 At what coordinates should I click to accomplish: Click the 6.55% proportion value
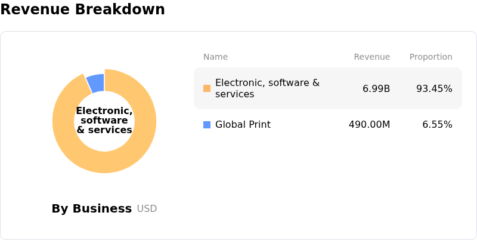(x=437, y=125)
